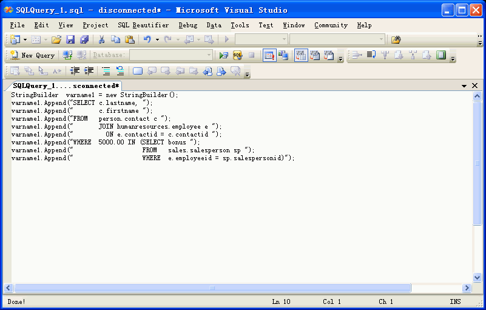Click the horizontal scrollbar left arrow

8,288
